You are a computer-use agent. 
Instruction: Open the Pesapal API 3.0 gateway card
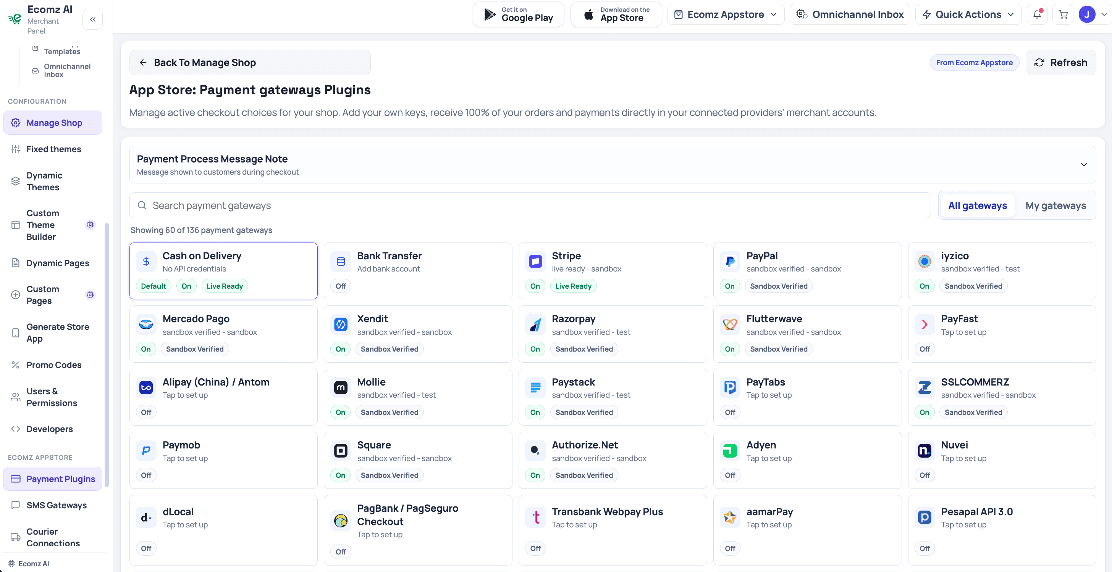(1002, 530)
